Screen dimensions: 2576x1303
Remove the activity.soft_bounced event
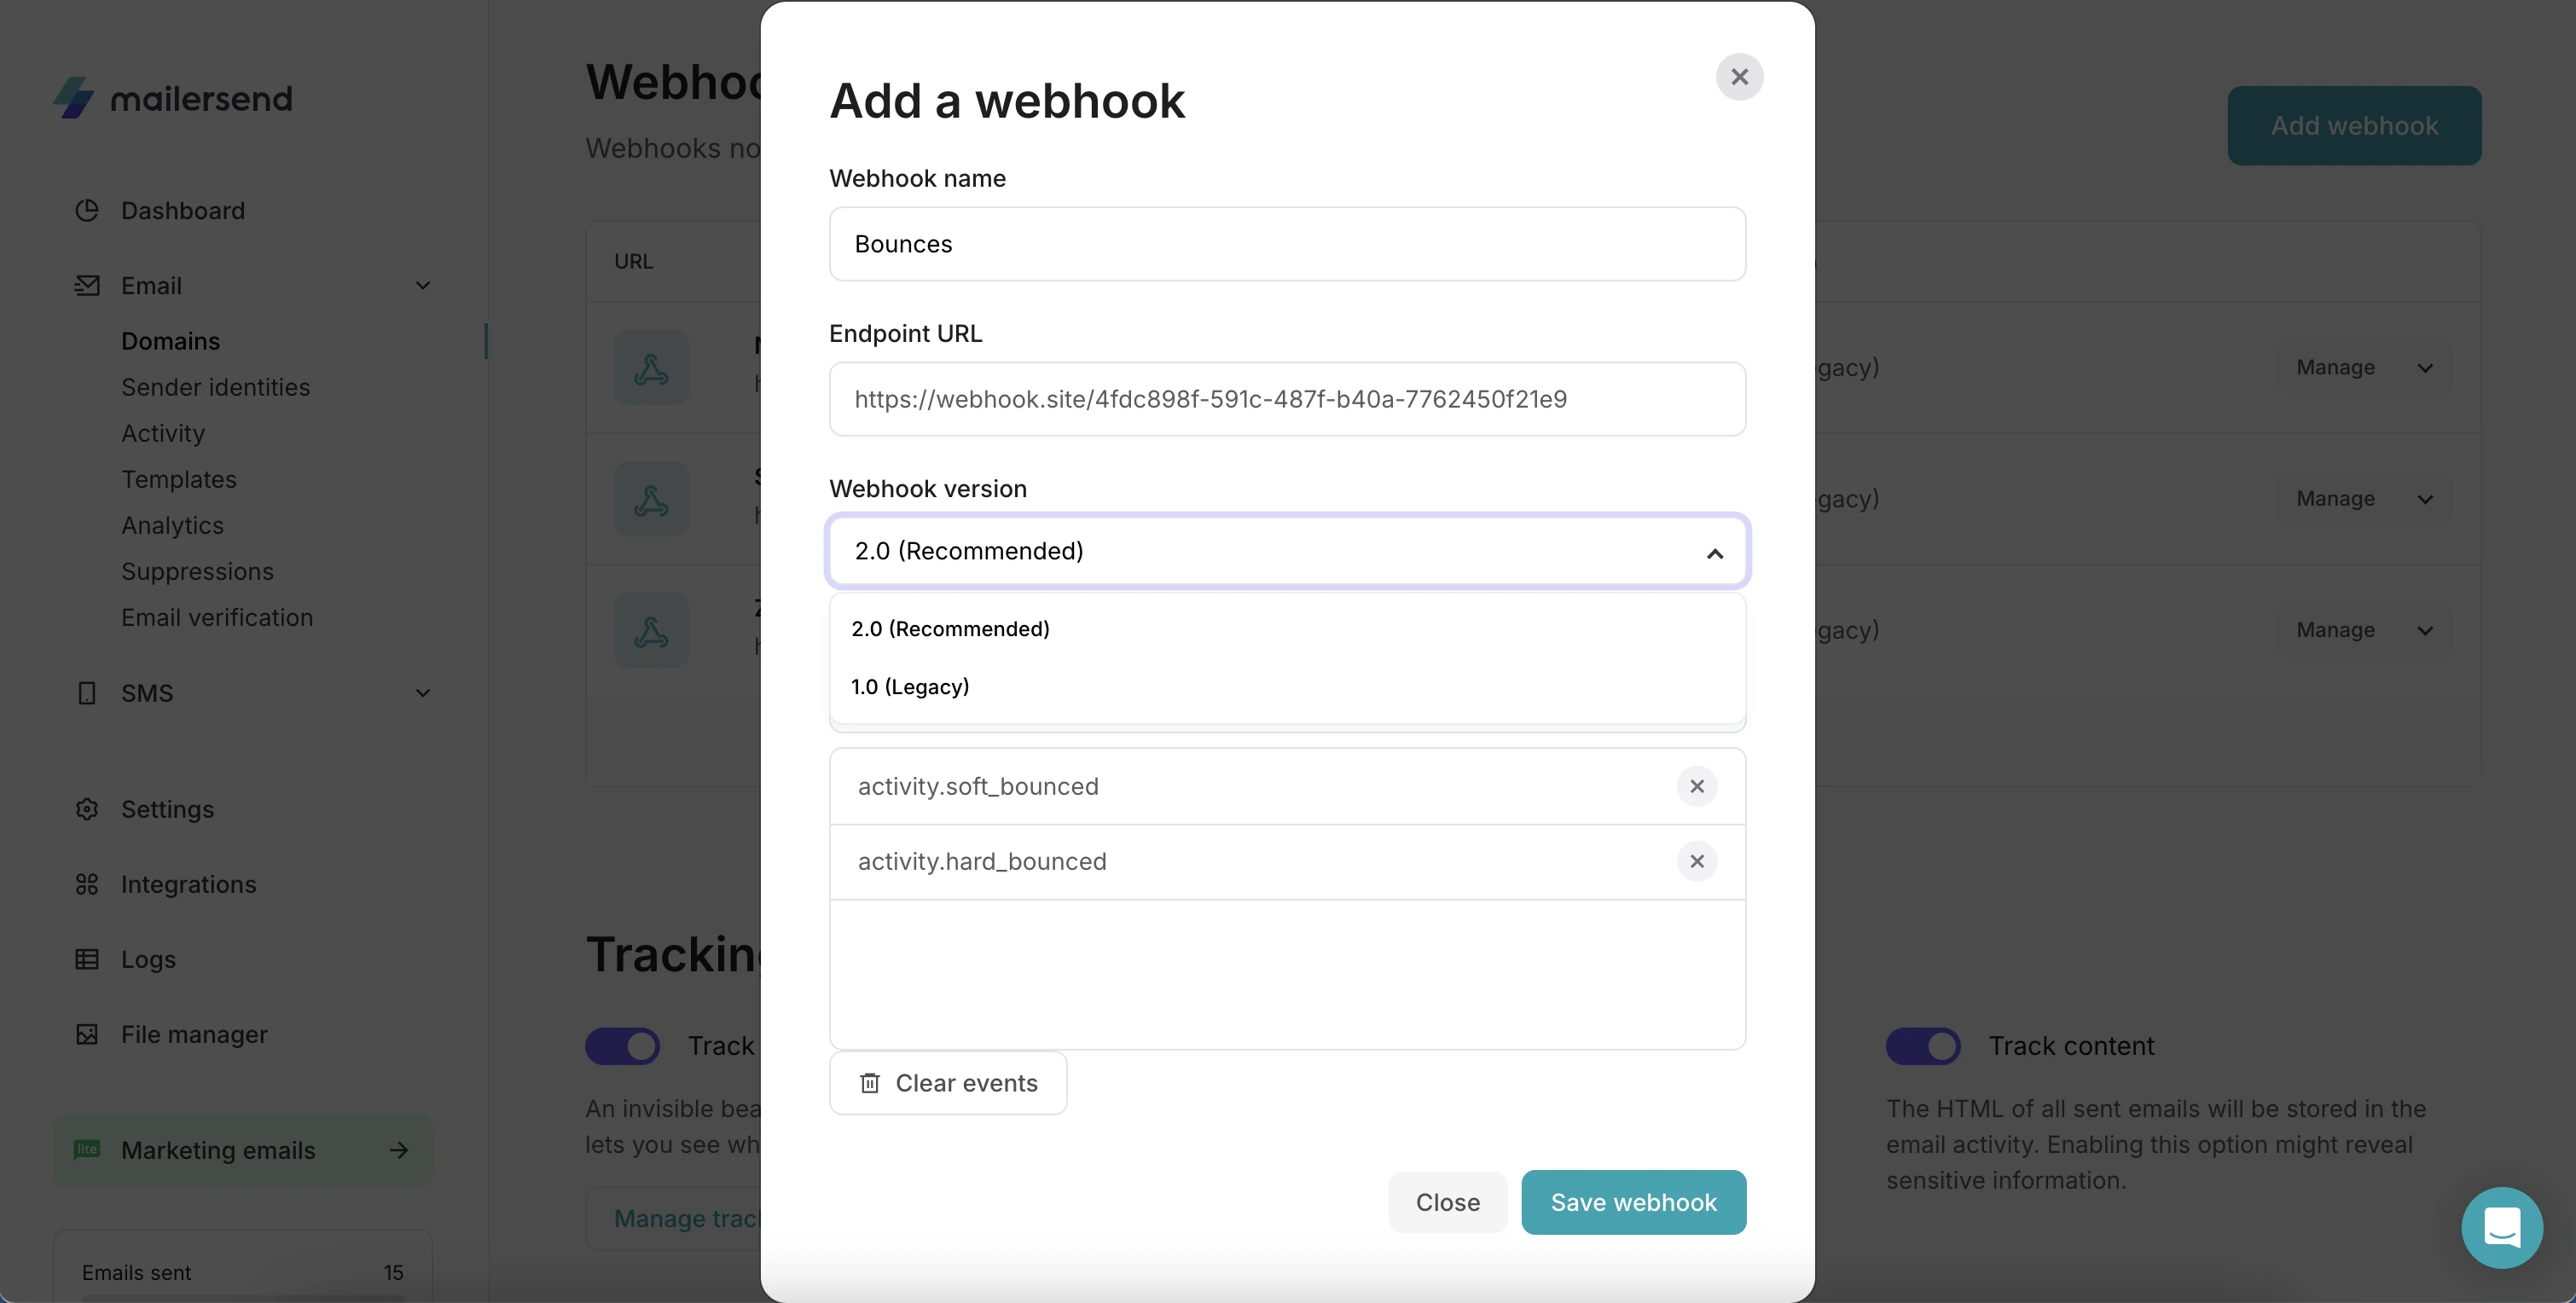click(x=1696, y=786)
